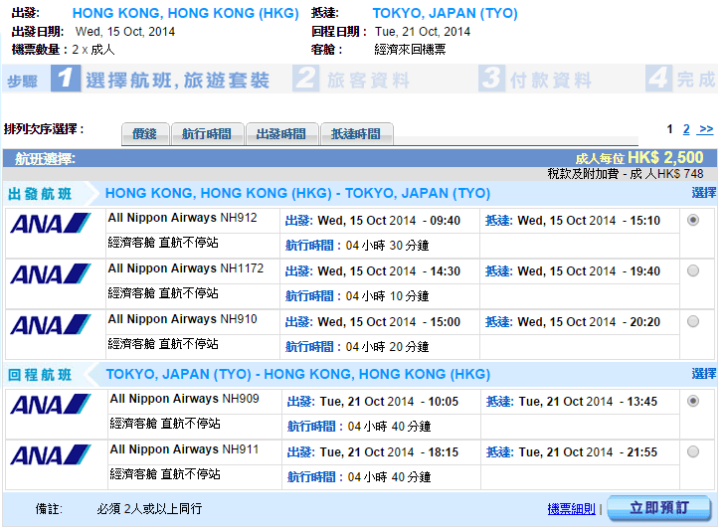This screenshot has height=532, width=725.
Task: Sort by 抵達時間 tab
Action: coord(356,134)
